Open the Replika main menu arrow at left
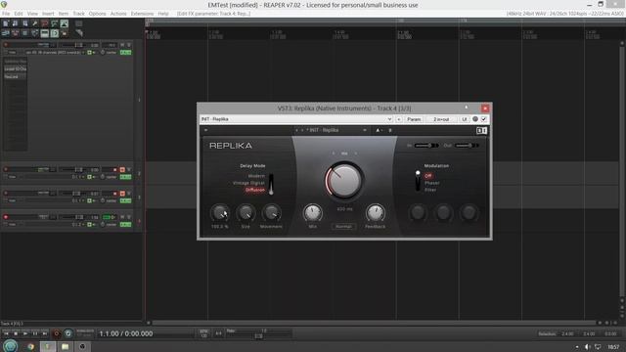The height and width of the screenshot is (352, 626). (205, 130)
